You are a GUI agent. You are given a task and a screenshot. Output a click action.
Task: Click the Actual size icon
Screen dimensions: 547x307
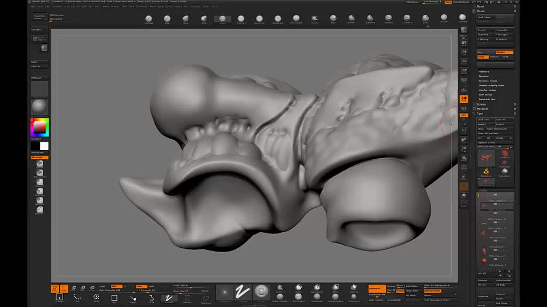[x=464, y=62]
